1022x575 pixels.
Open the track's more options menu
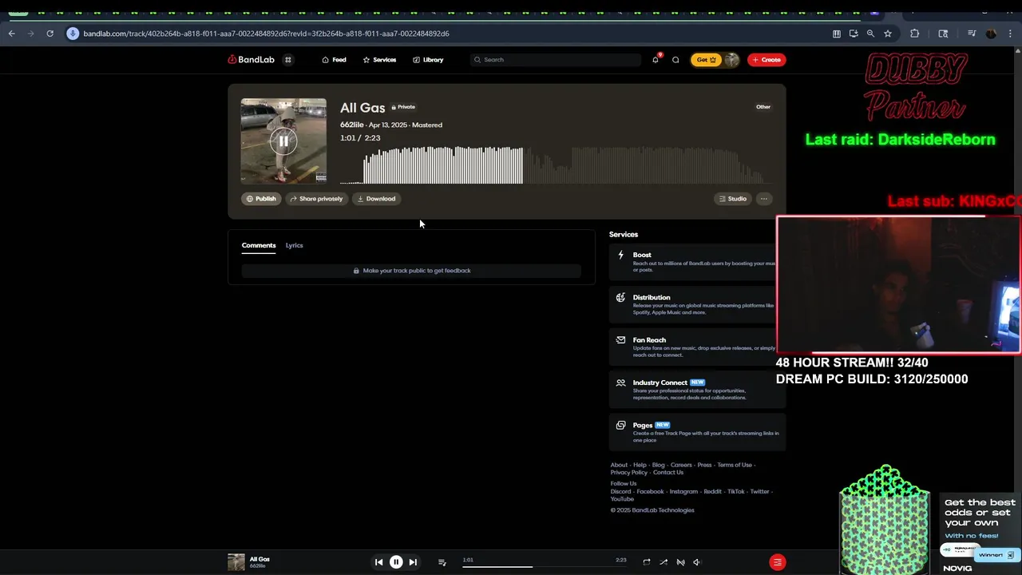(x=764, y=199)
